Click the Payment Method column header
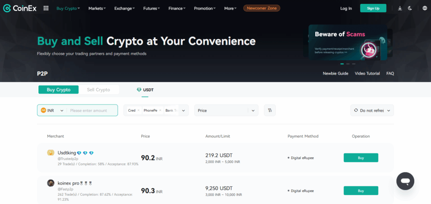Screen dimensions: 431x204 click(x=303, y=136)
